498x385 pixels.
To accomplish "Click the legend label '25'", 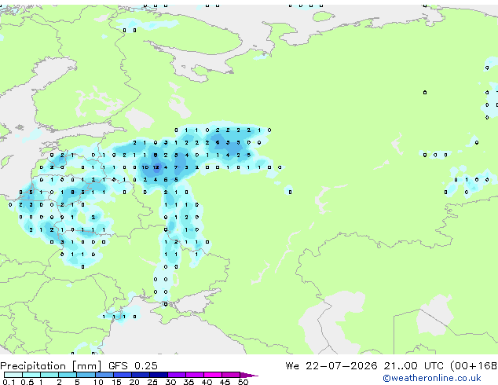I will coord(152,382).
